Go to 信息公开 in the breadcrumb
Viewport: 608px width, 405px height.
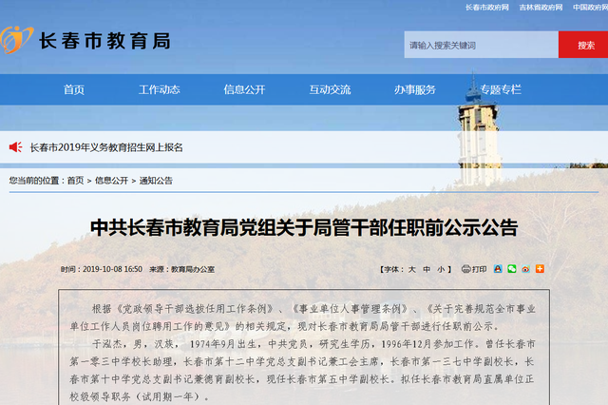click(x=112, y=181)
